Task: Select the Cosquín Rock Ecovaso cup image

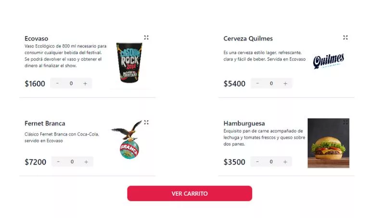Action: [129, 63]
